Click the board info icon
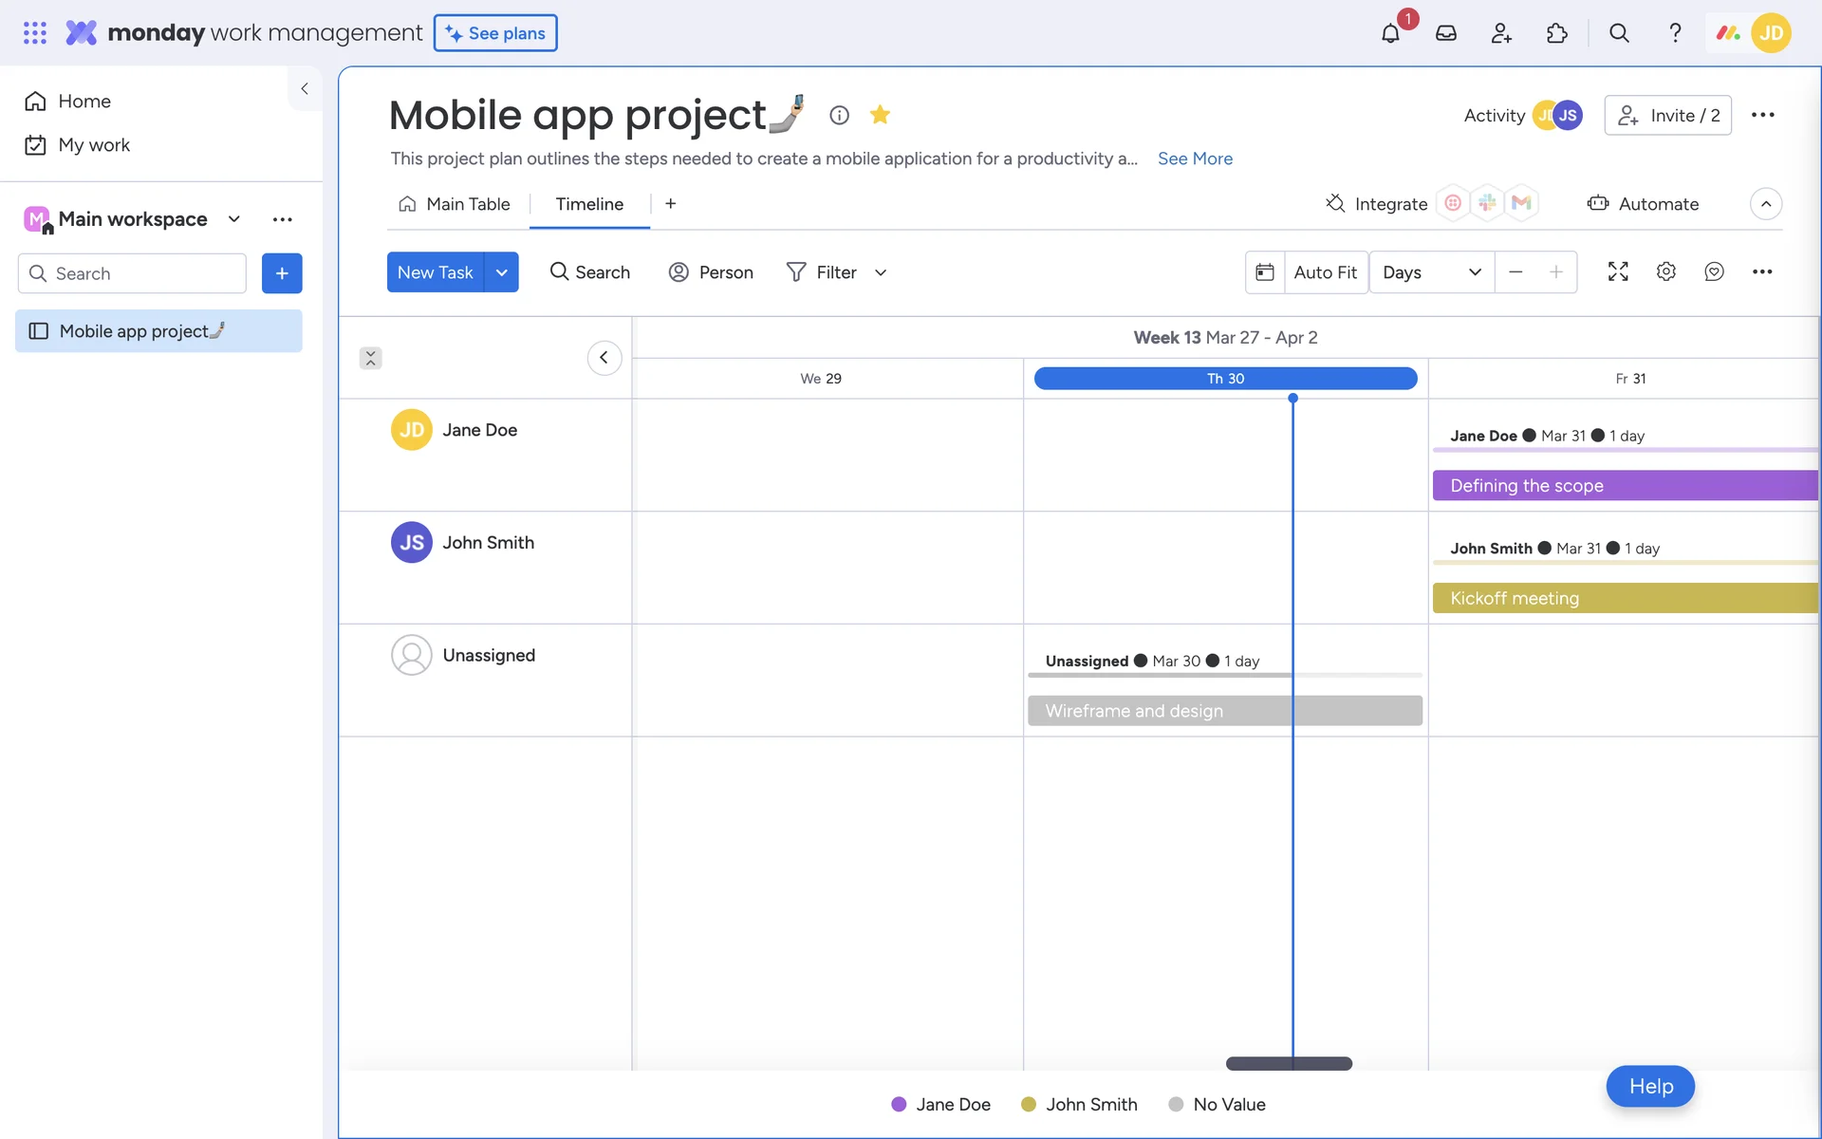1822x1139 pixels. 839,115
